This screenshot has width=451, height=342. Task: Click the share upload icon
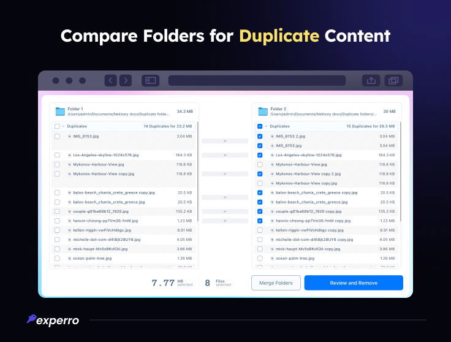point(371,80)
